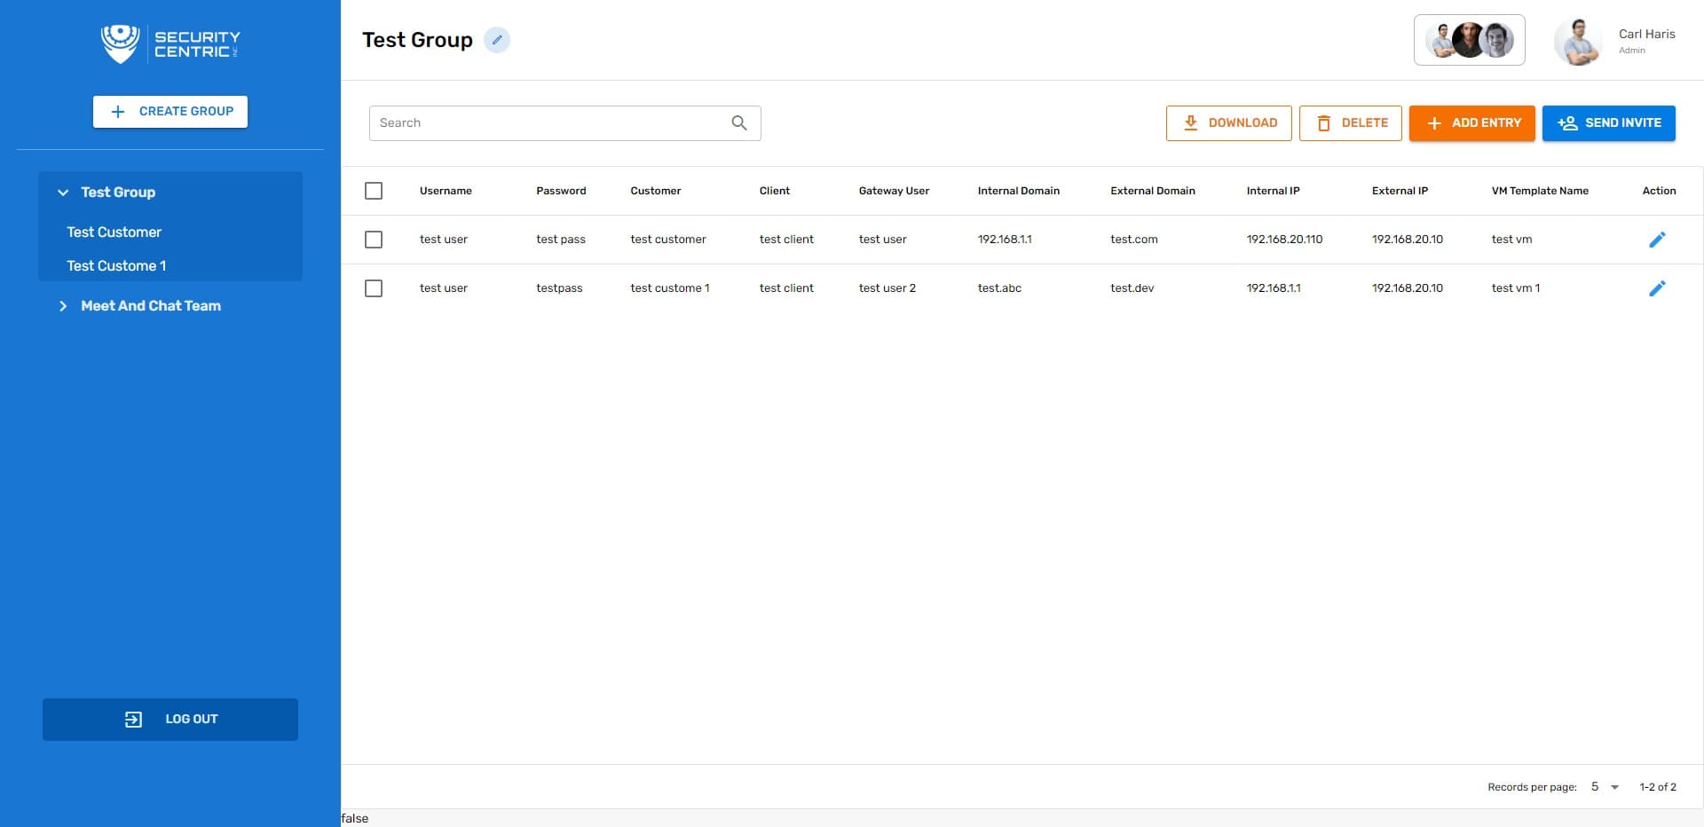The height and width of the screenshot is (827, 1704).
Task: Expand the Meet And Chat Team group
Action: tap(63, 306)
